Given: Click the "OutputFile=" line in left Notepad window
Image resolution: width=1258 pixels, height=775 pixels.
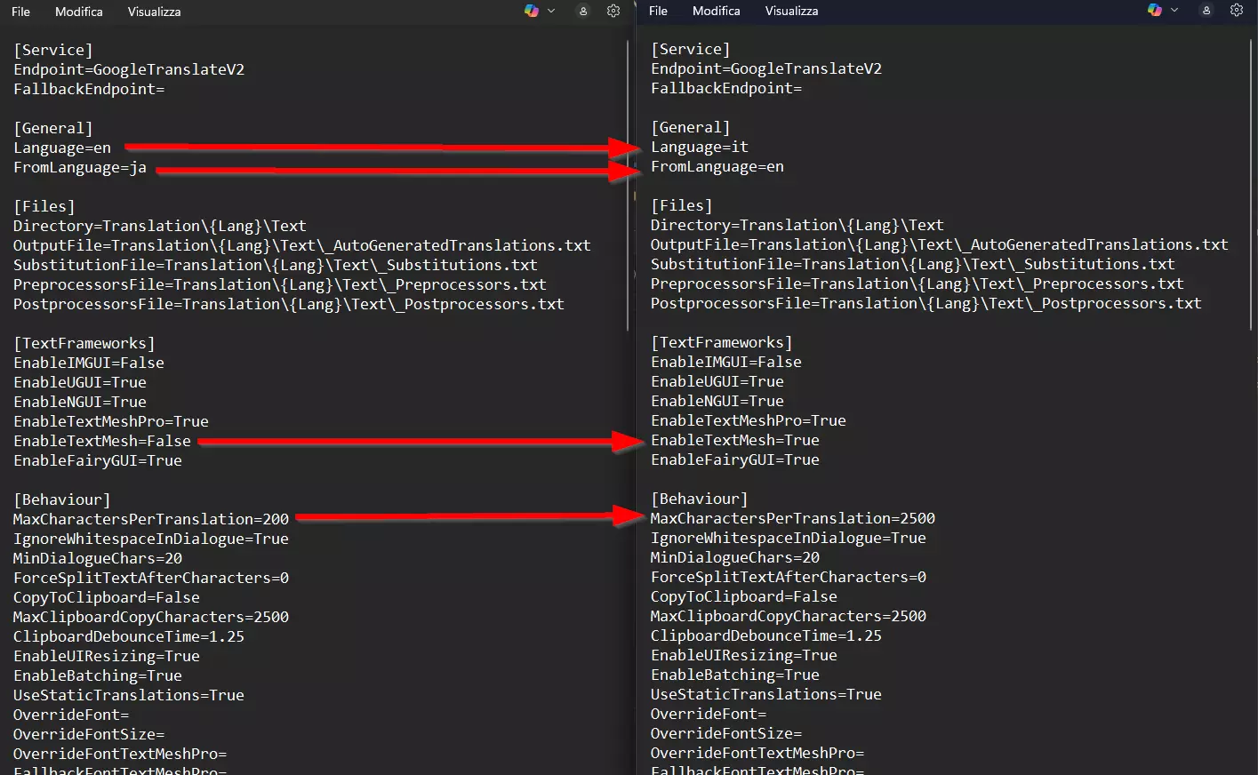Looking at the screenshot, I should (x=302, y=245).
